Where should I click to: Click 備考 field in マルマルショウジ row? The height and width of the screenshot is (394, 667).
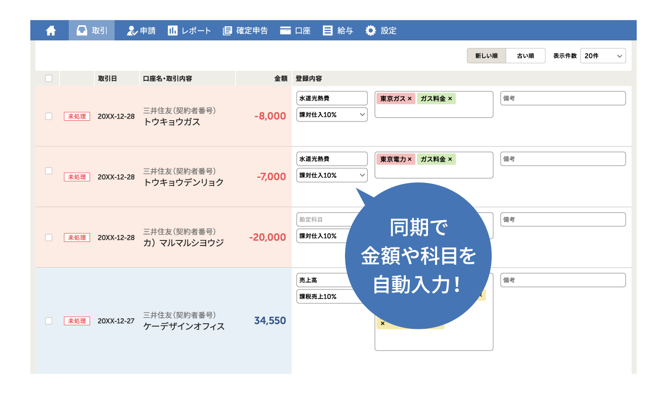click(x=563, y=219)
